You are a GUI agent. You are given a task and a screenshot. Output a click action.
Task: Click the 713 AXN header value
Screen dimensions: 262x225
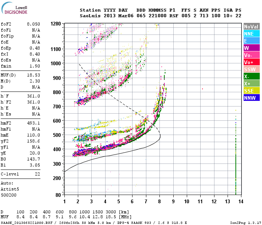(x=204, y=16)
